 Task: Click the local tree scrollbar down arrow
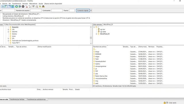pyautogui.click(x=91, y=43)
